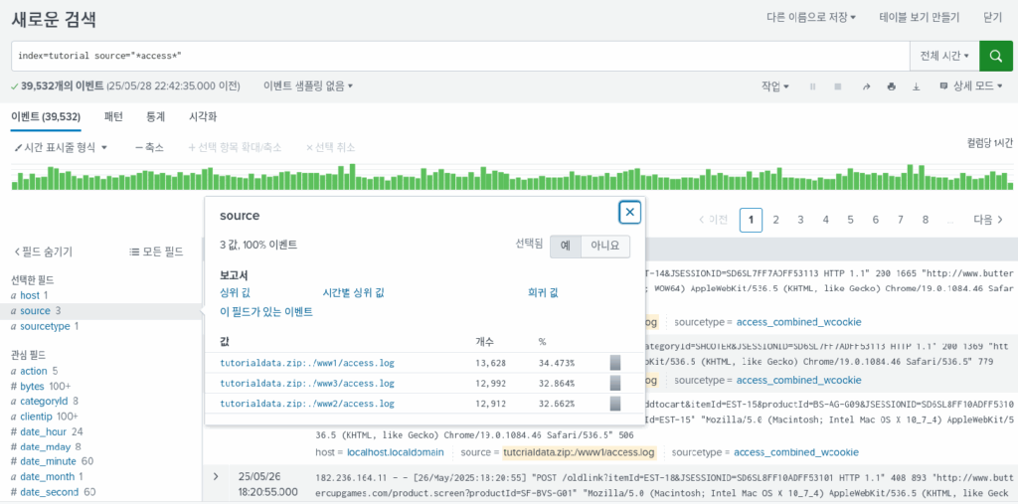
Task: Switch to 패턴 tab
Action: tap(113, 117)
